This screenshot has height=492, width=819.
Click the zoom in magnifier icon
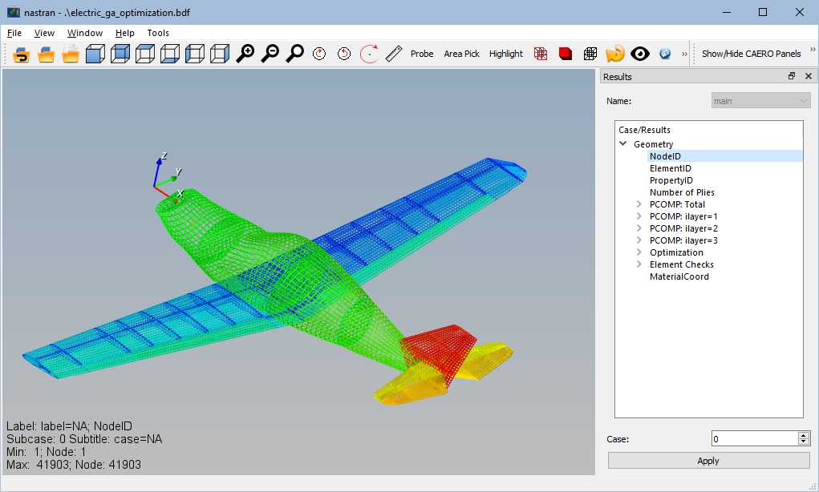[x=245, y=54]
